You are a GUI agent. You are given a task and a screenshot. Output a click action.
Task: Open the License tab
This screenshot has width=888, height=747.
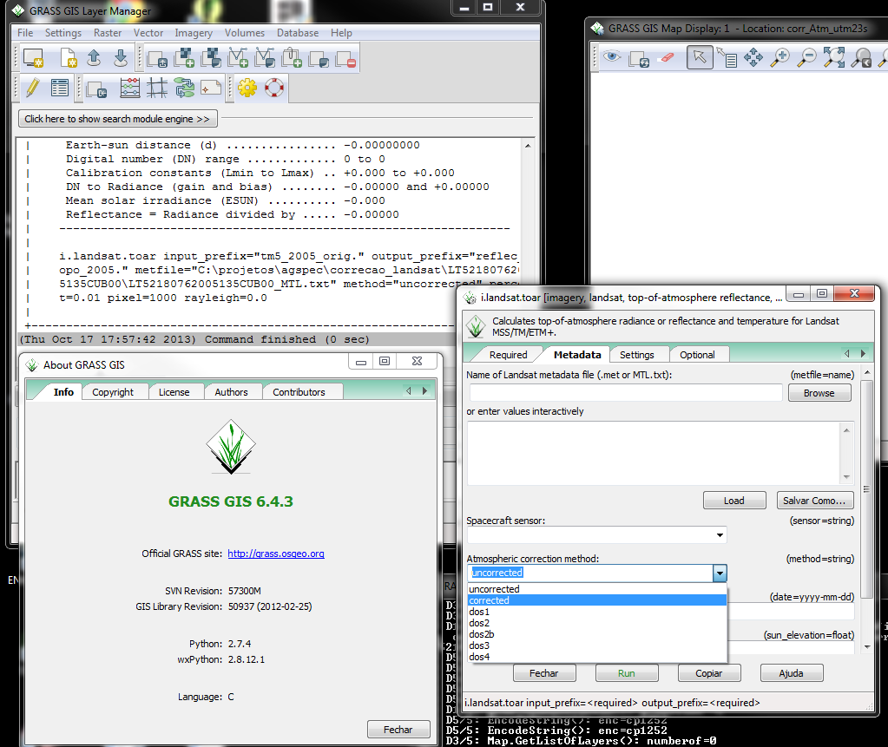click(174, 392)
